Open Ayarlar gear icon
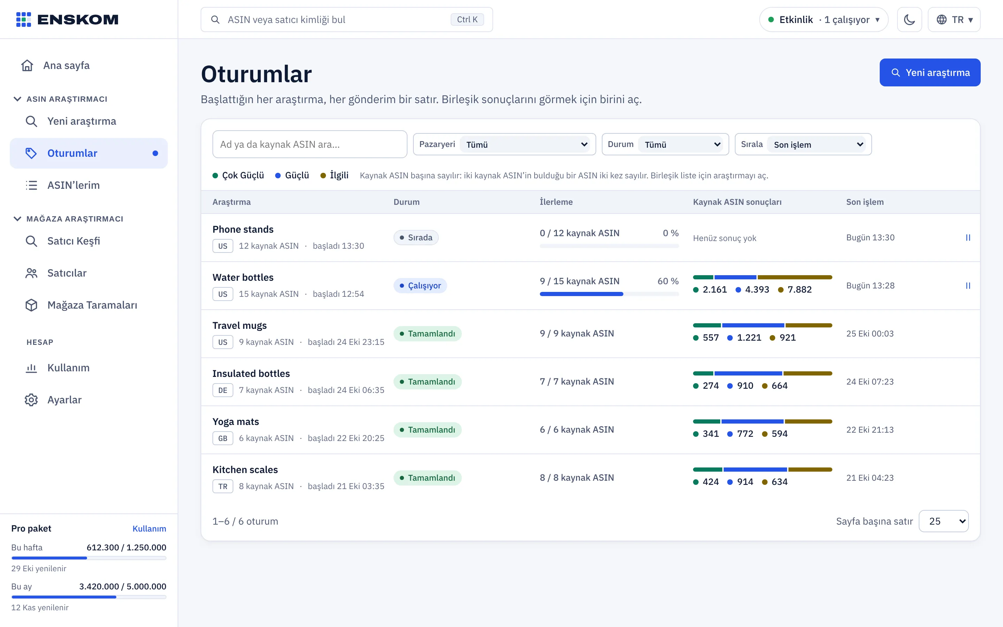 coord(31,400)
